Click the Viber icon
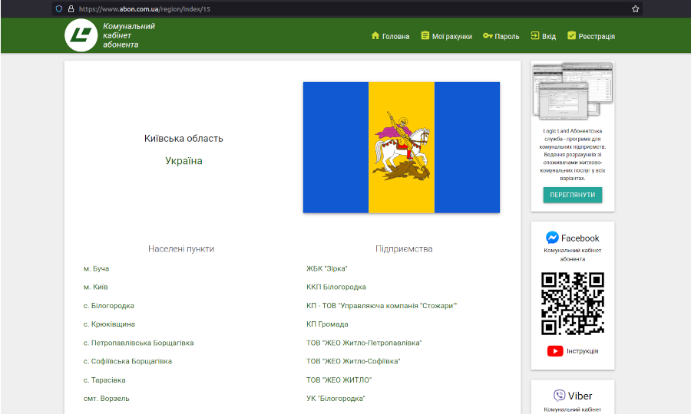 pyautogui.click(x=559, y=396)
